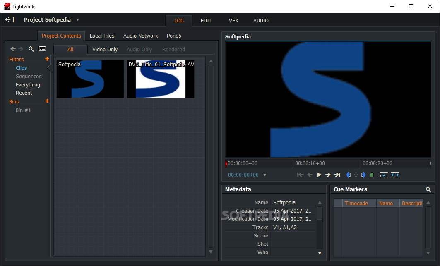Image resolution: width=440 pixels, height=266 pixels.
Task: Toggle list/tile view icon
Action: click(42, 48)
